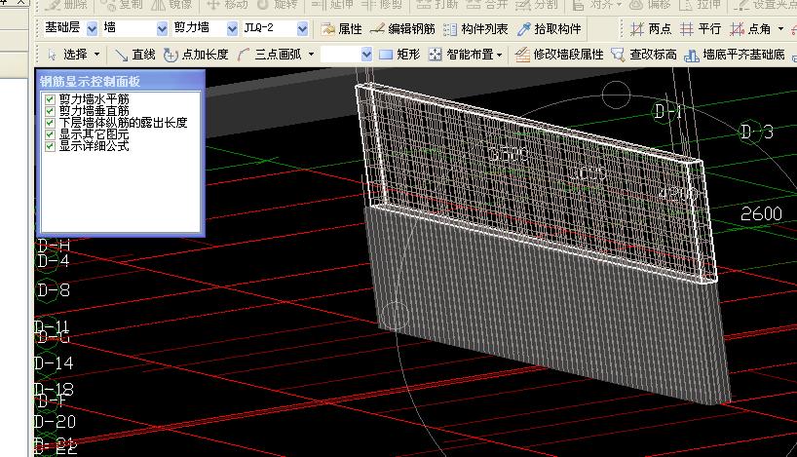Select the 平行 parallel axis tool
The height and width of the screenshot is (457, 797).
pos(701,29)
